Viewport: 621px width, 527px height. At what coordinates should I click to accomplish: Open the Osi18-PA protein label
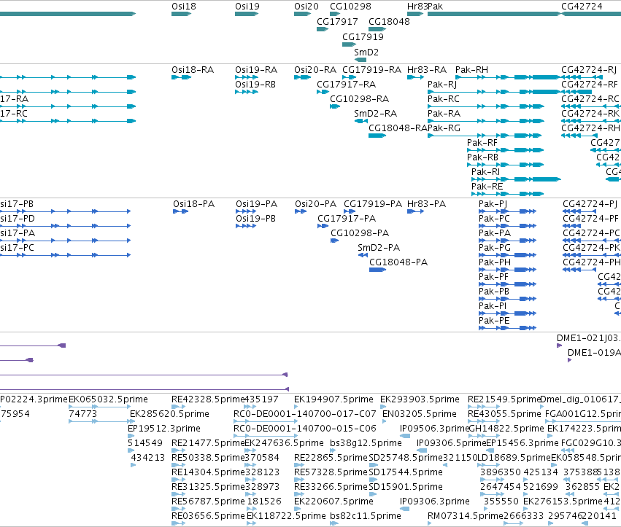193,204
